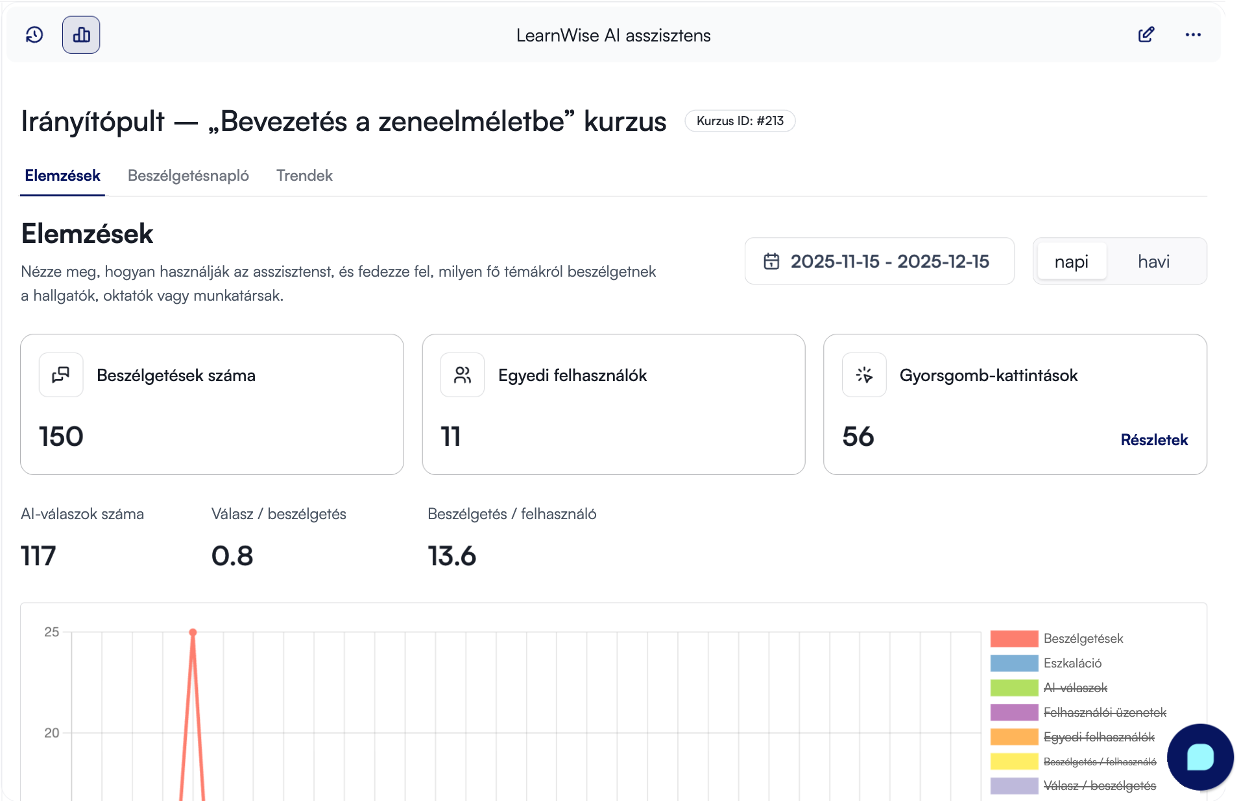Click the calendar icon in date selector

coord(771,261)
